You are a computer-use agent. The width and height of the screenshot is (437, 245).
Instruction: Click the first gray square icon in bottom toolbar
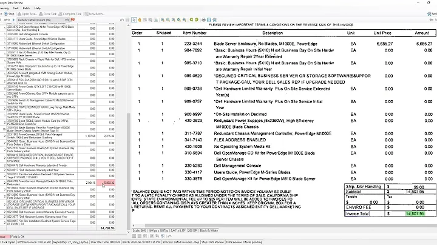[x=134, y=236]
